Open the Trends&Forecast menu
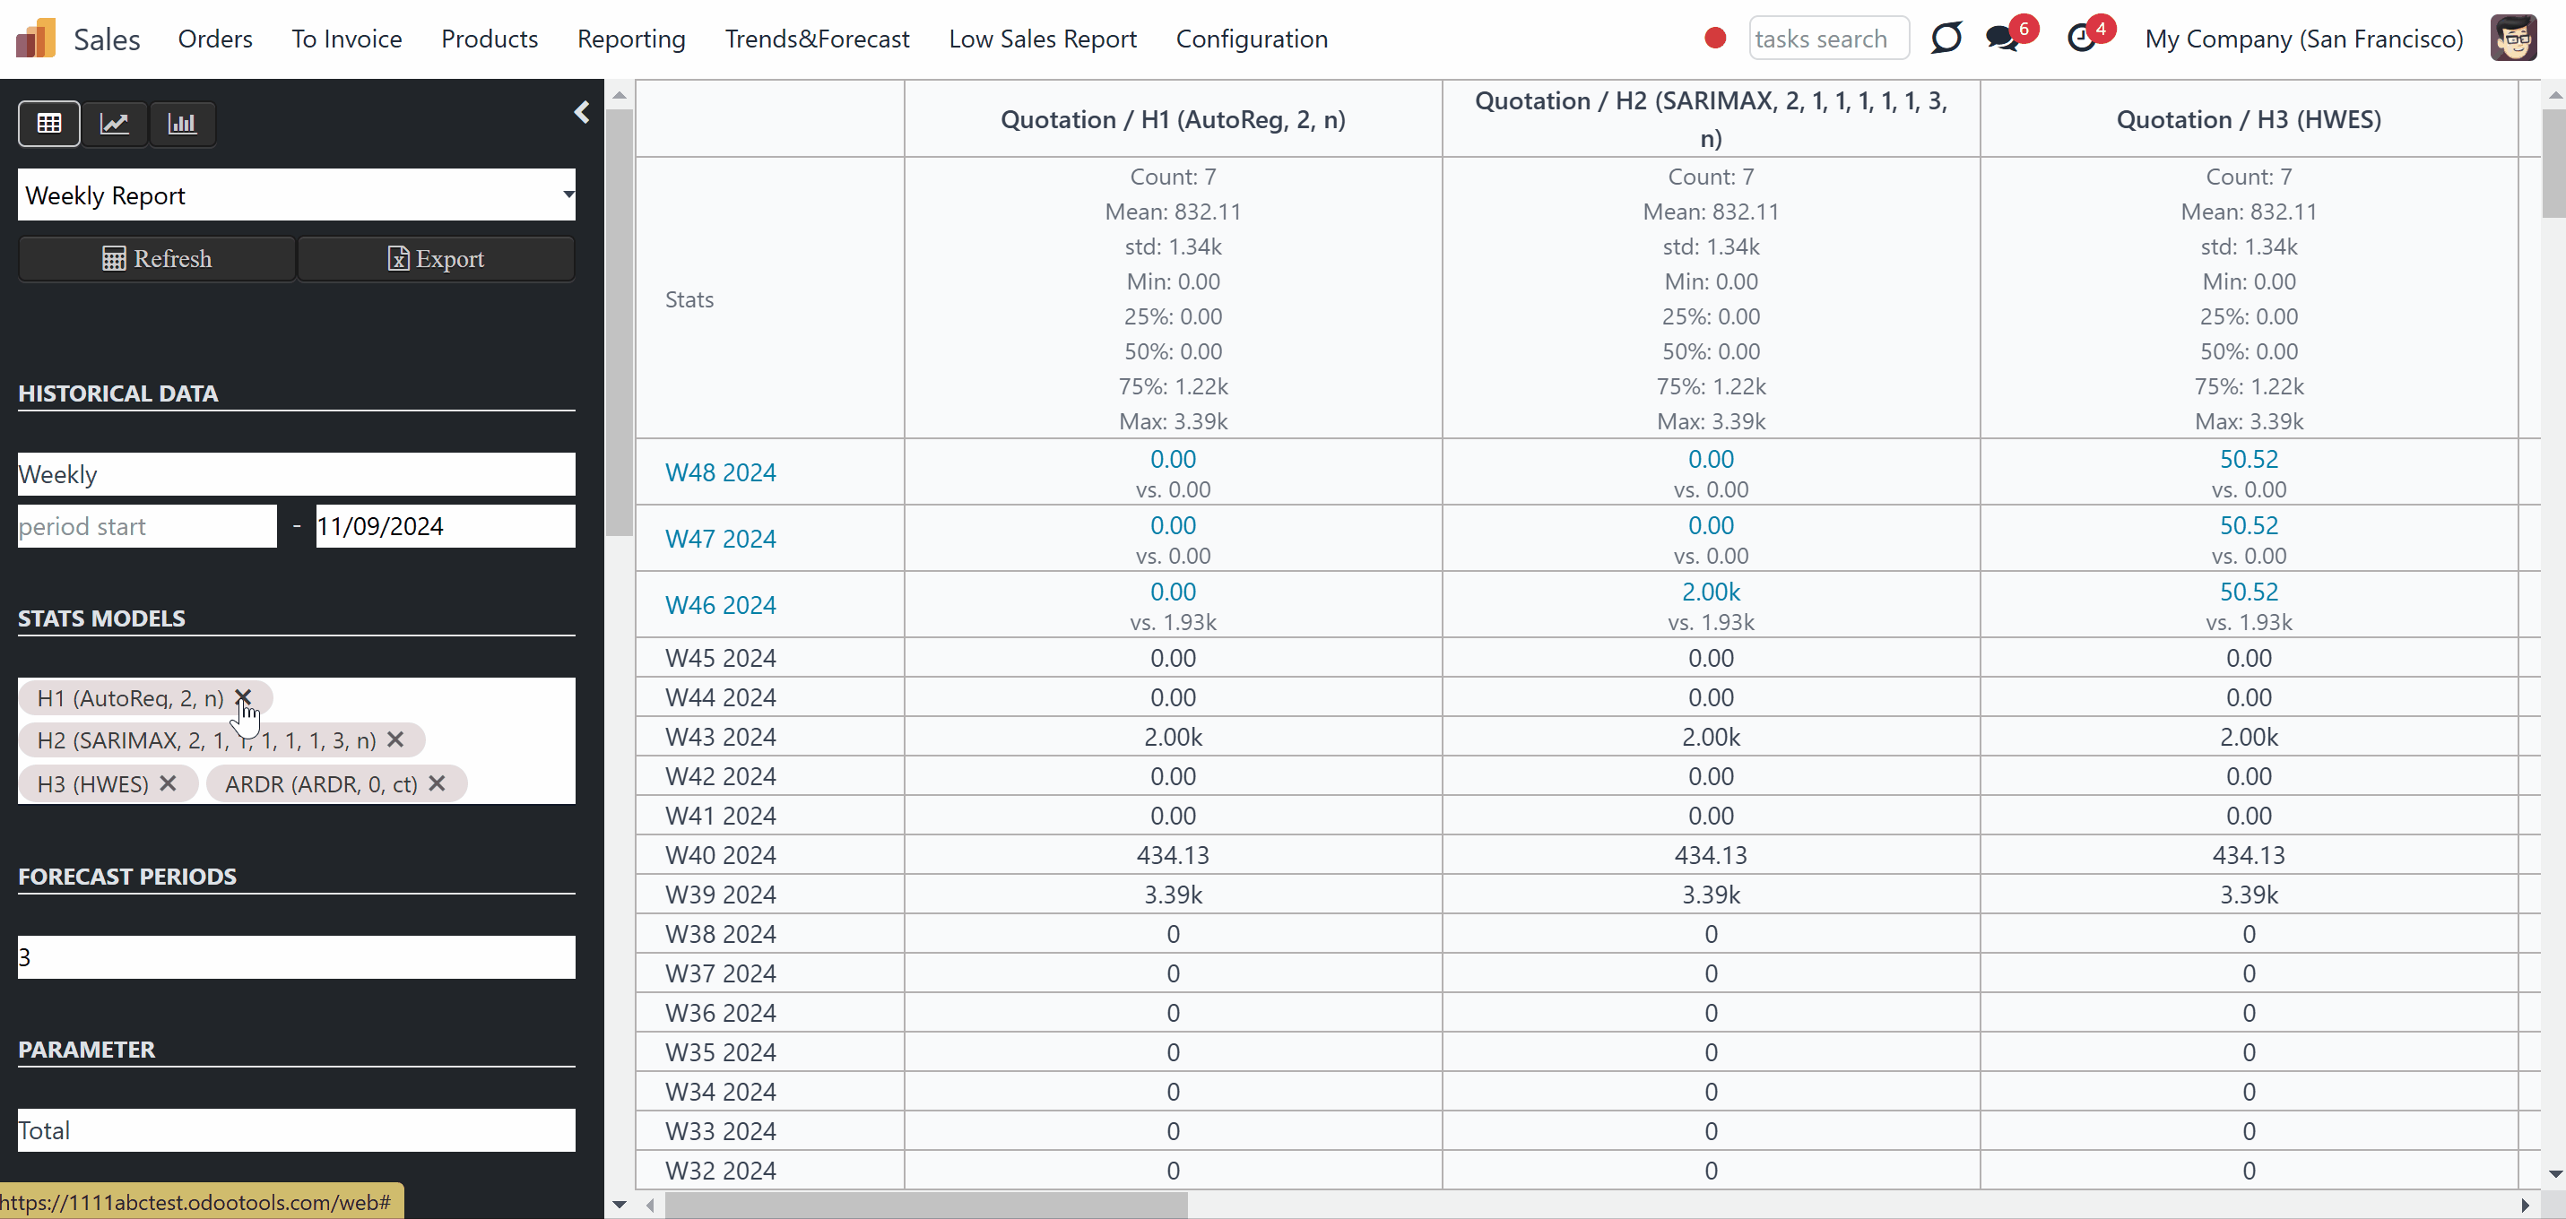2566x1219 pixels. pos(817,39)
